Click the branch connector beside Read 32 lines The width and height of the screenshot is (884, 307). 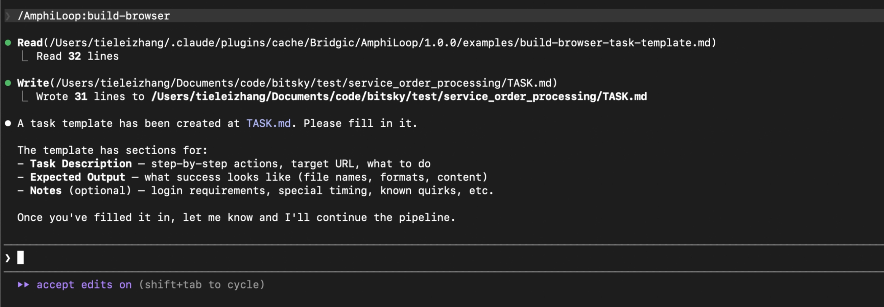(x=24, y=56)
